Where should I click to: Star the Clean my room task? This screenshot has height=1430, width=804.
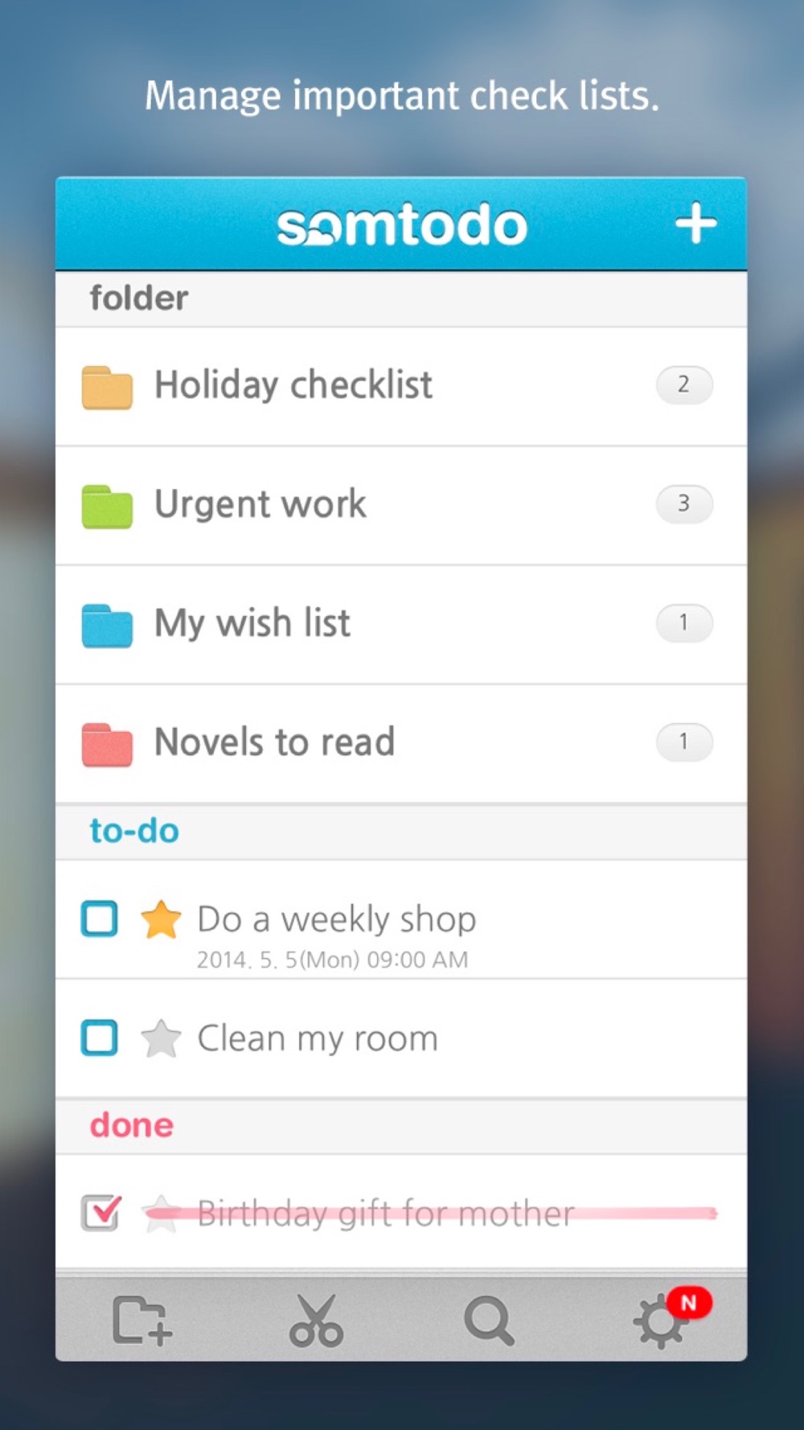(x=161, y=1038)
